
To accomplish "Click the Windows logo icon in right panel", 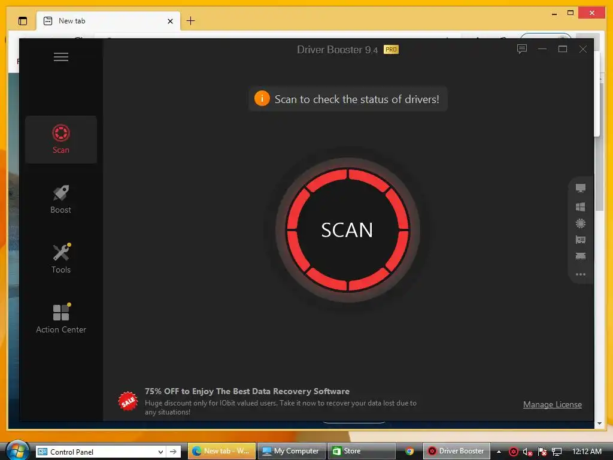I will click(581, 207).
